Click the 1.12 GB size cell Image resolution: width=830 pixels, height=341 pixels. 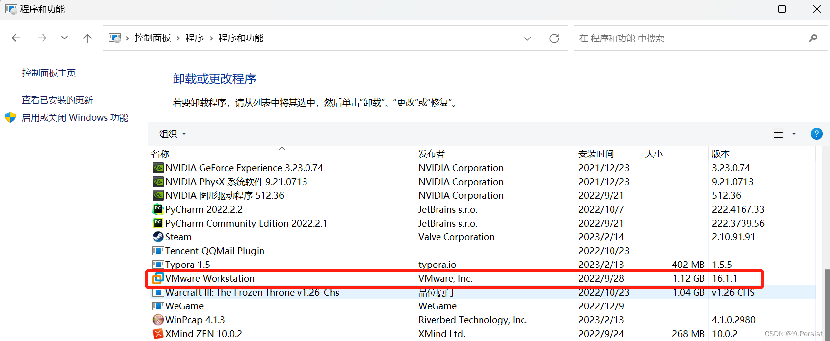689,278
